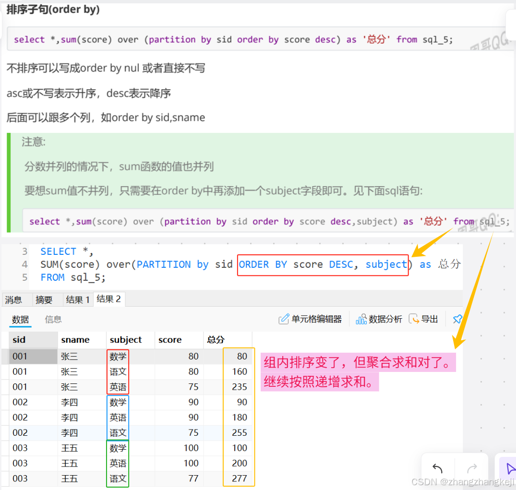Click the 总分 column header
The height and width of the screenshot is (490, 516).
point(228,340)
